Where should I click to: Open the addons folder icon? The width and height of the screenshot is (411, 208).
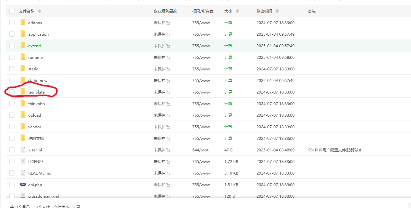23,22
